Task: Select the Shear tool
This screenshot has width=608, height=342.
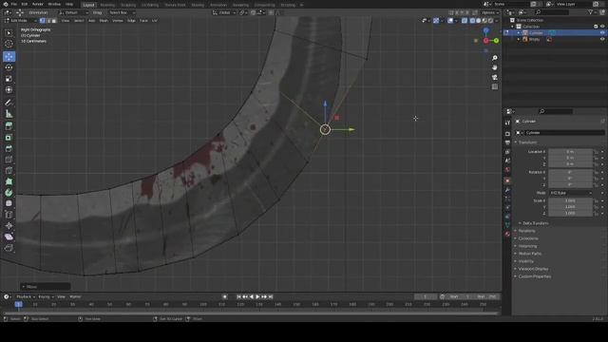Action: [9, 237]
